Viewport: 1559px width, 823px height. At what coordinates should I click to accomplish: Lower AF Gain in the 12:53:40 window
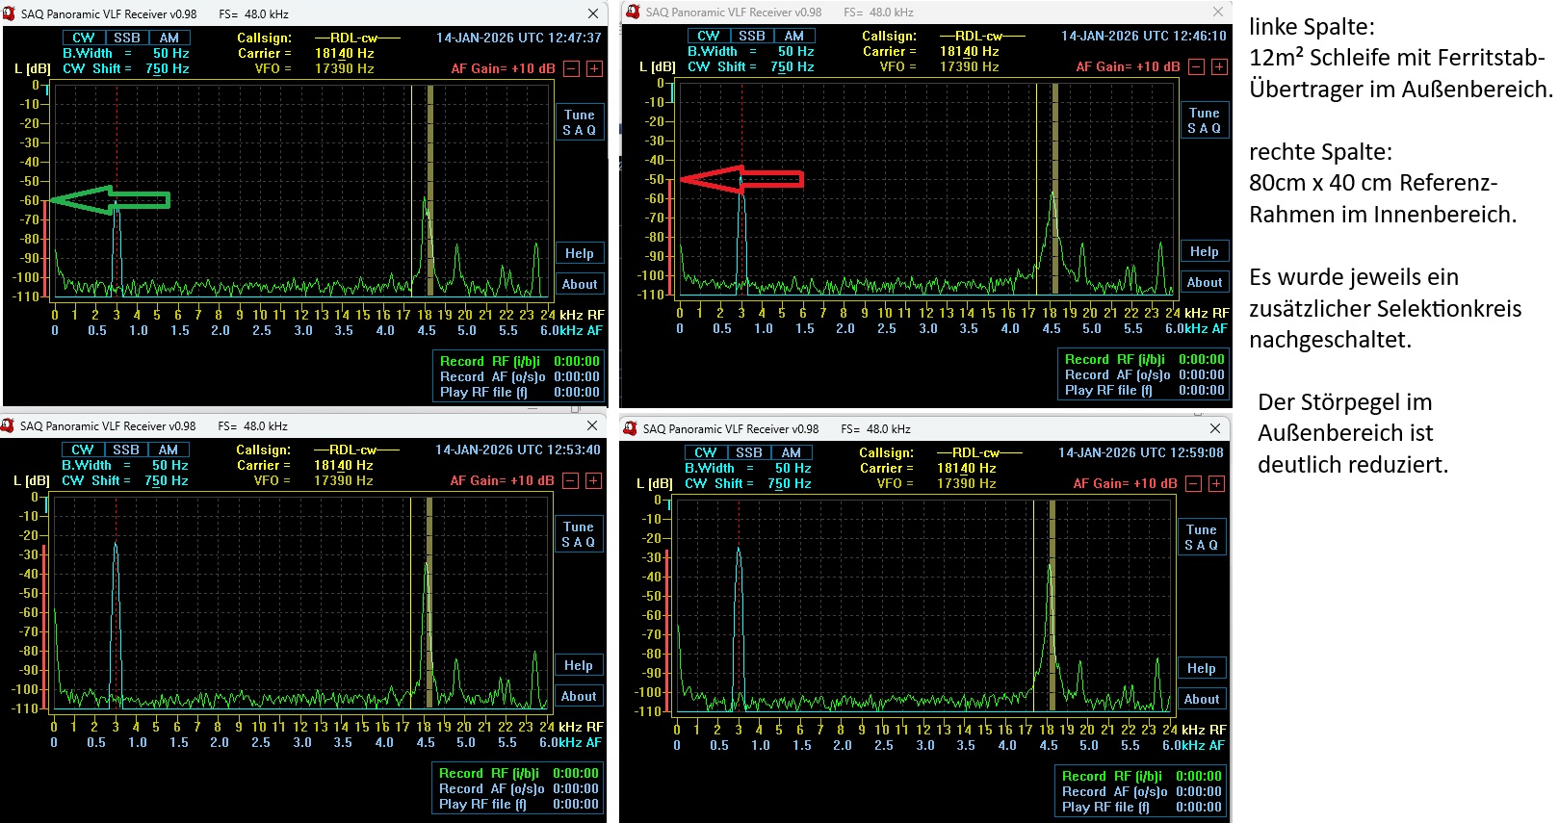click(571, 480)
